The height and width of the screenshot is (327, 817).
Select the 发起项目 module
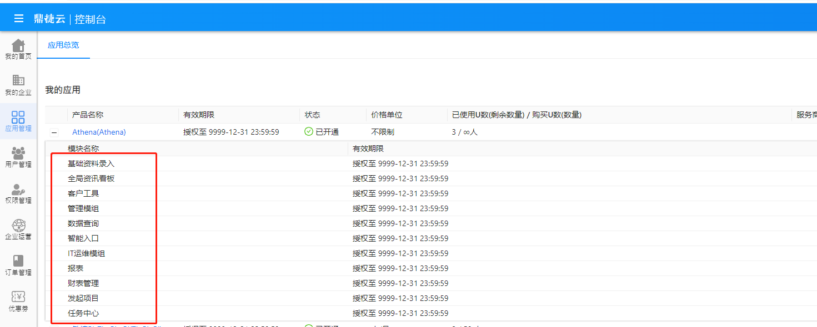(83, 298)
